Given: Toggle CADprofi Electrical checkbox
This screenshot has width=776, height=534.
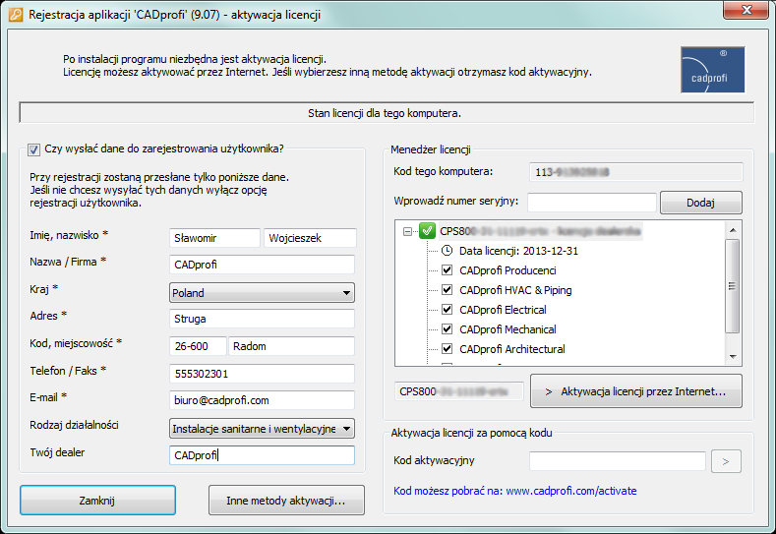Looking at the screenshot, I should point(447,310).
